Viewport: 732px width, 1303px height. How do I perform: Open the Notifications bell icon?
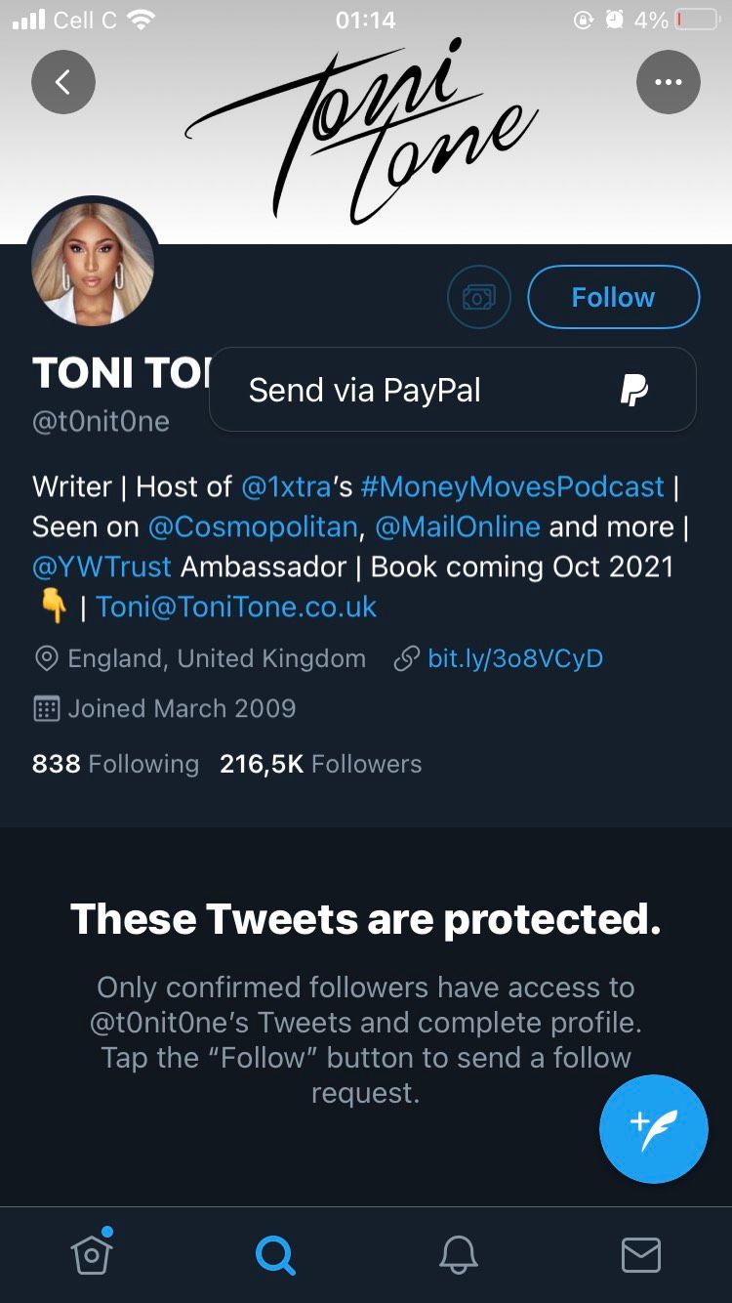tap(459, 1253)
